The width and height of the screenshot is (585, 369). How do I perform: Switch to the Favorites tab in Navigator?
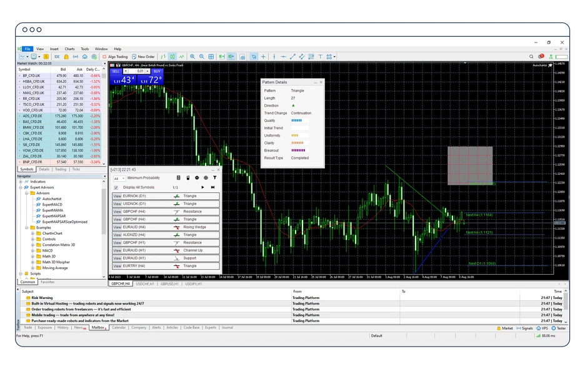point(47,282)
